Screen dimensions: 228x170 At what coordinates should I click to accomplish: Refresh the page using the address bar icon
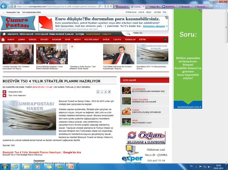click(108, 6)
